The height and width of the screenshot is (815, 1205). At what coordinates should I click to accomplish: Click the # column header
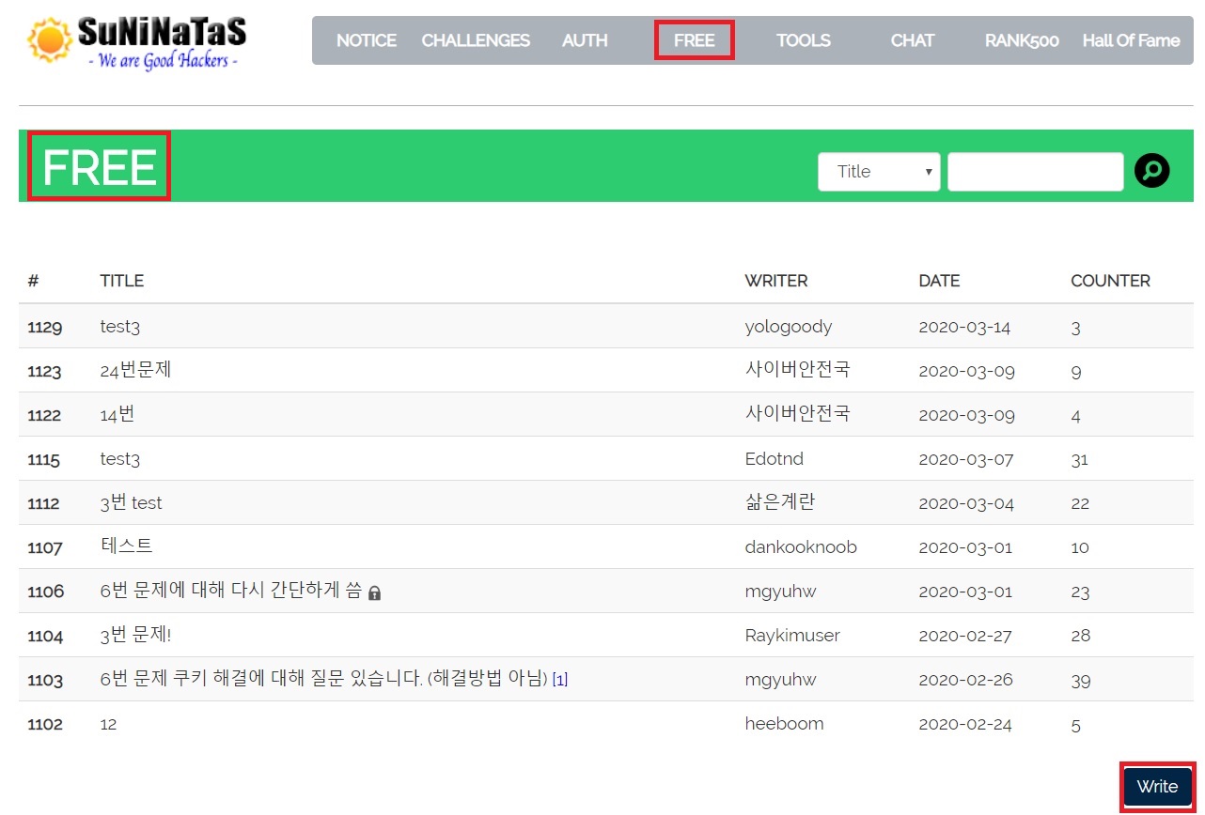(33, 281)
